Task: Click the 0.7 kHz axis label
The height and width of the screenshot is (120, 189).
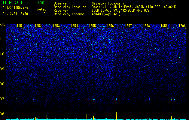Action: [x=3, y=99]
